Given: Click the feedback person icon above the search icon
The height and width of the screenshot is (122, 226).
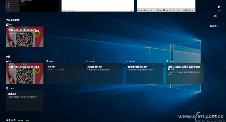Looking at the screenshot, I should coord(219,7).
